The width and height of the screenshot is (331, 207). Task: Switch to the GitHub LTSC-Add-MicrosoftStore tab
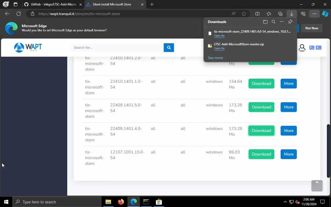pyautogui.click(x=53, y=4)
